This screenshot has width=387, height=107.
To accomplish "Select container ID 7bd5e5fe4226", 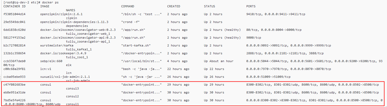I will (14, 100).
